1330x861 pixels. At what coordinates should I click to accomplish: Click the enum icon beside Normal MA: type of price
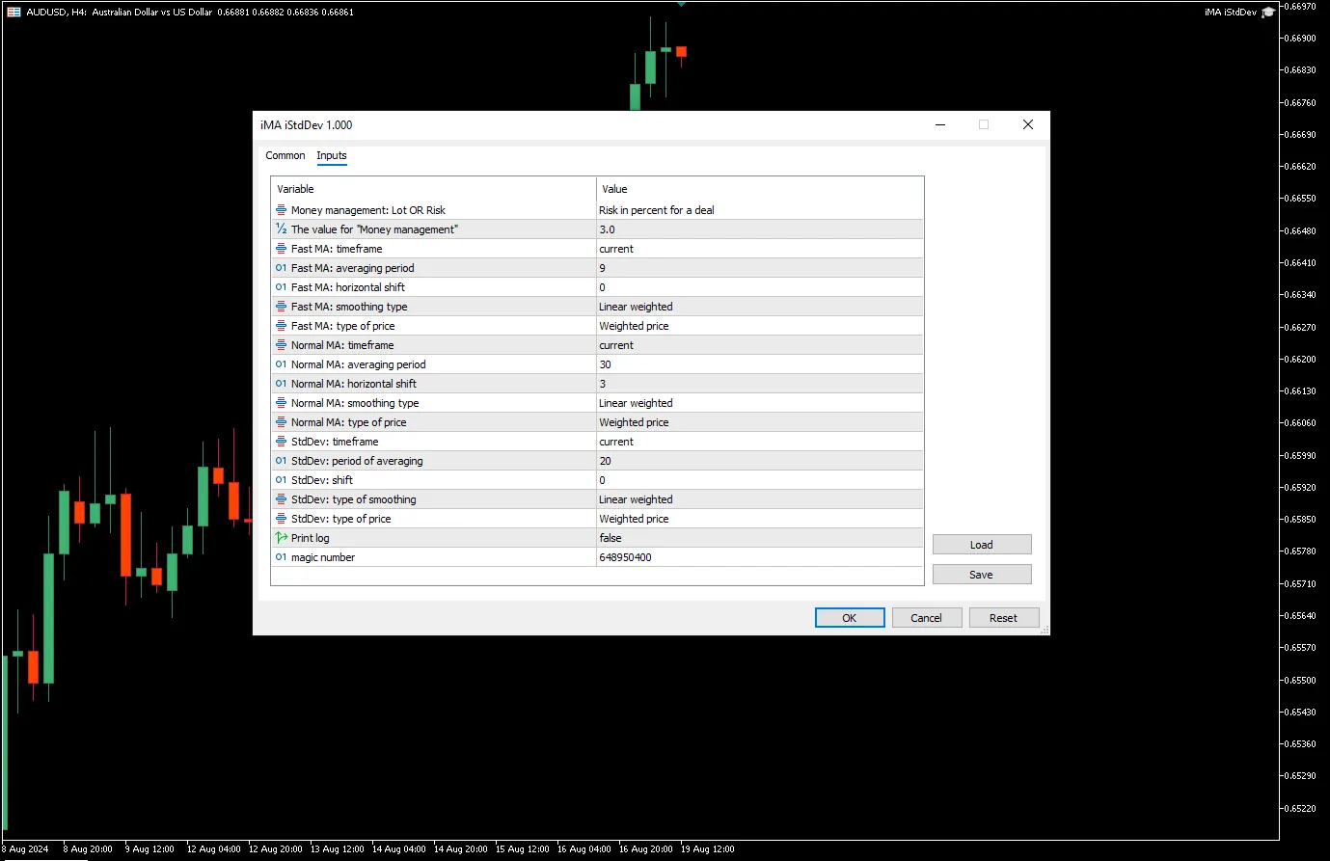[x=281, y=422]
